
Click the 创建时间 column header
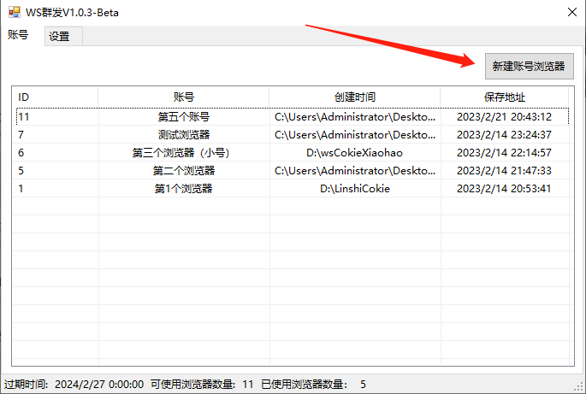tap(355, 97)
